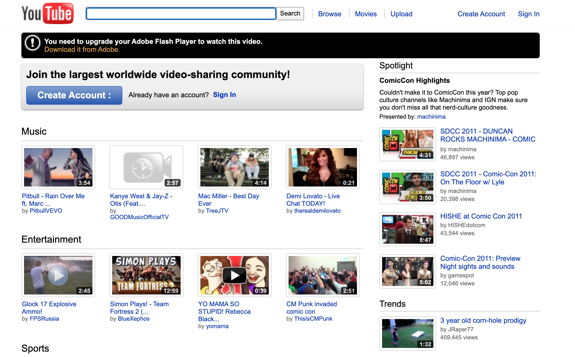
Task: Visit the FPSRussia channel link
Action: coord(44,319)
